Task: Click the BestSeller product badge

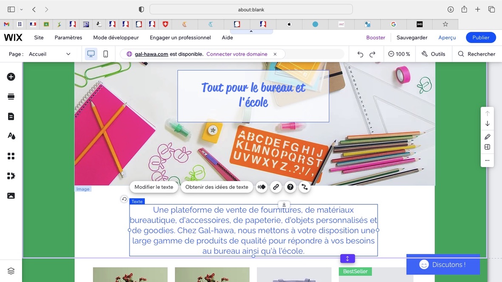Action: 355,271
